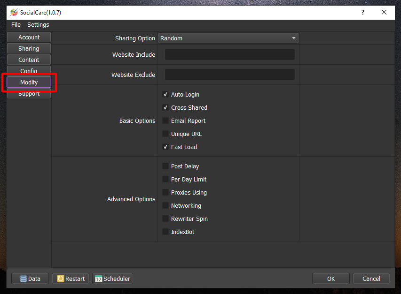Screen dimensions: 401x294
Task: Click the Restart button
Action: (71, 279)
